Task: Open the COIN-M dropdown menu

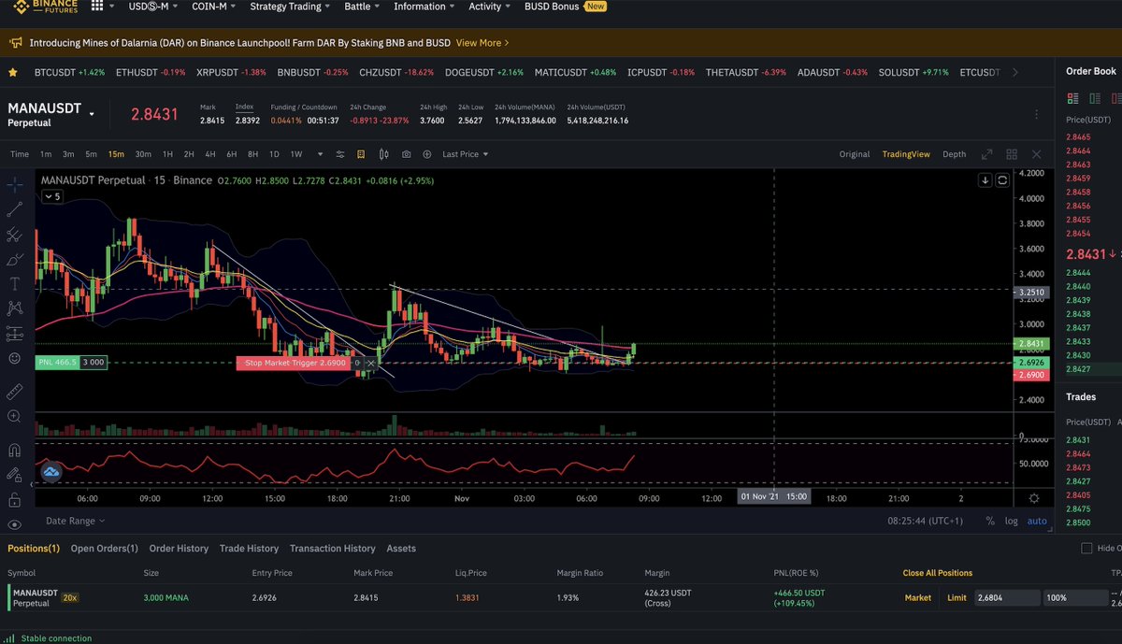Action: [x=215, y=7]
